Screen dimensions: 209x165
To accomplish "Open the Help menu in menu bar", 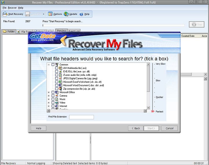I will (21, 8).
